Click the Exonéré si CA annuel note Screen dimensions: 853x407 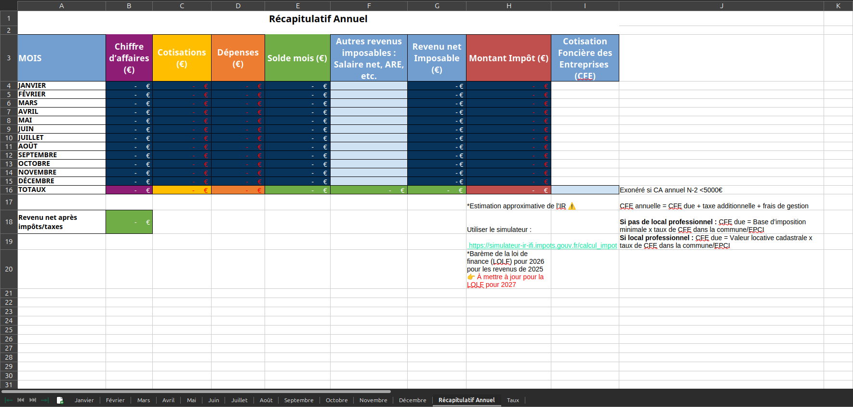(671, 190)
